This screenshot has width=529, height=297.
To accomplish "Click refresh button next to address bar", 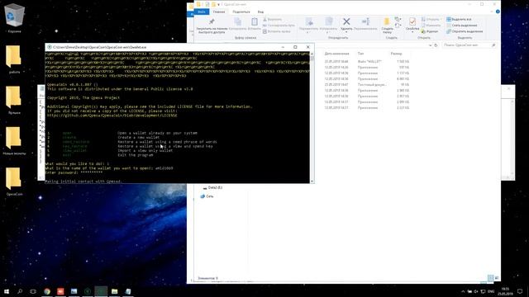I will click(x=436, y=45).
